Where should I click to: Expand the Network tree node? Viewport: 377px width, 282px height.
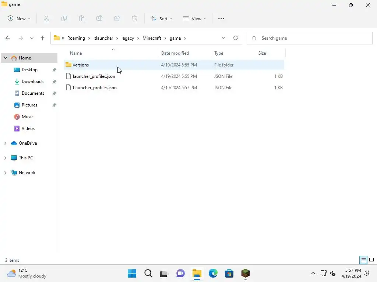pyautogui.click(x=5, y=173)
